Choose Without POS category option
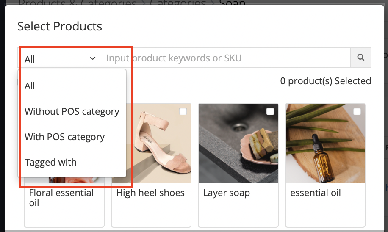This screenshot has width=388, height=232. [x=72, y=111]
